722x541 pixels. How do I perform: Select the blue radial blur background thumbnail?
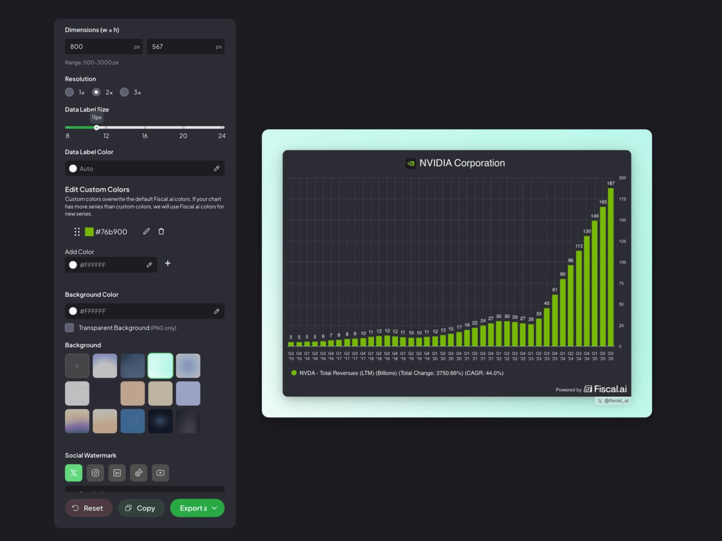pos(188,366)
